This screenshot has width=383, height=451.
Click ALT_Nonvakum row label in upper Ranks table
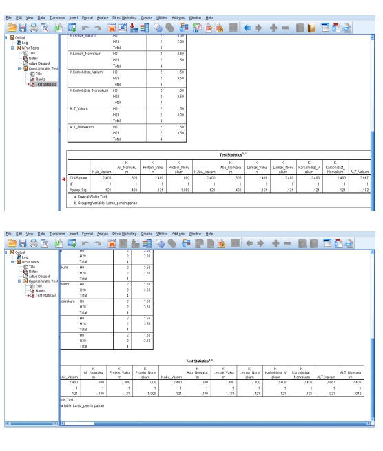[x=81, y=127]
